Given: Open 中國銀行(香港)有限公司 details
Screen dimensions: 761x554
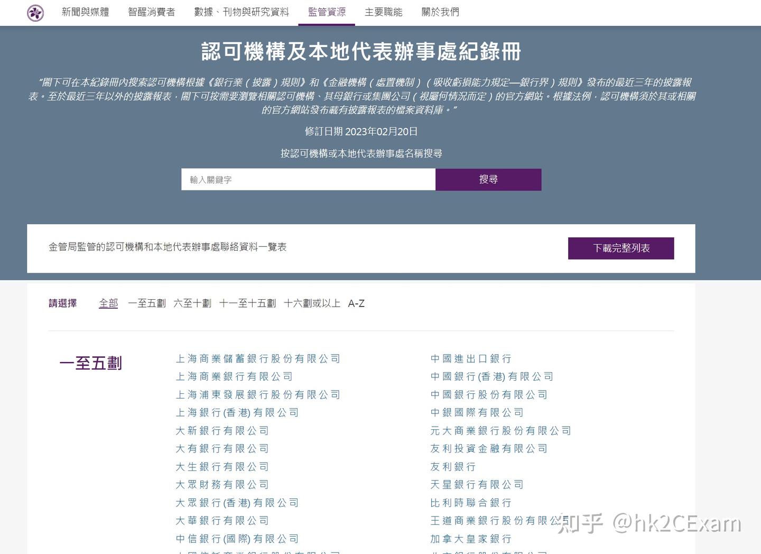Looking at the screenshot, I should coord(491,376).
